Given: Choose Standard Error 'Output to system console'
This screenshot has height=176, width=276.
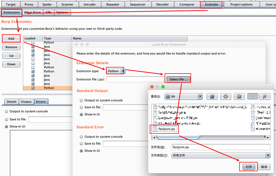Looking at the screenshot, I should click(81, 137).
